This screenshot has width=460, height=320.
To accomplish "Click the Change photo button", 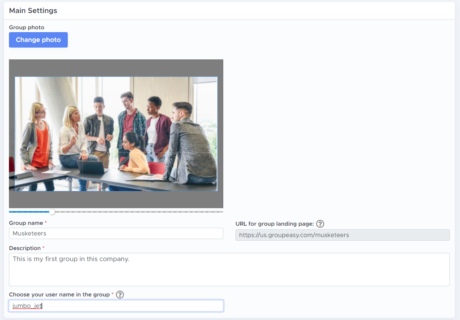I will (38, 40).
